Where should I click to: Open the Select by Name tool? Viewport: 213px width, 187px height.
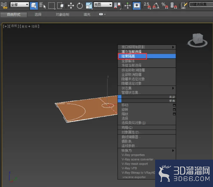pos(42,6)
